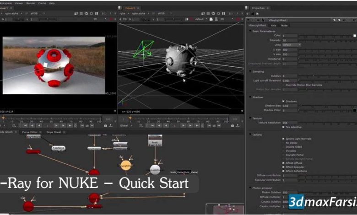Open Viewer menu
357x215 pixels.
coord(19,3)
